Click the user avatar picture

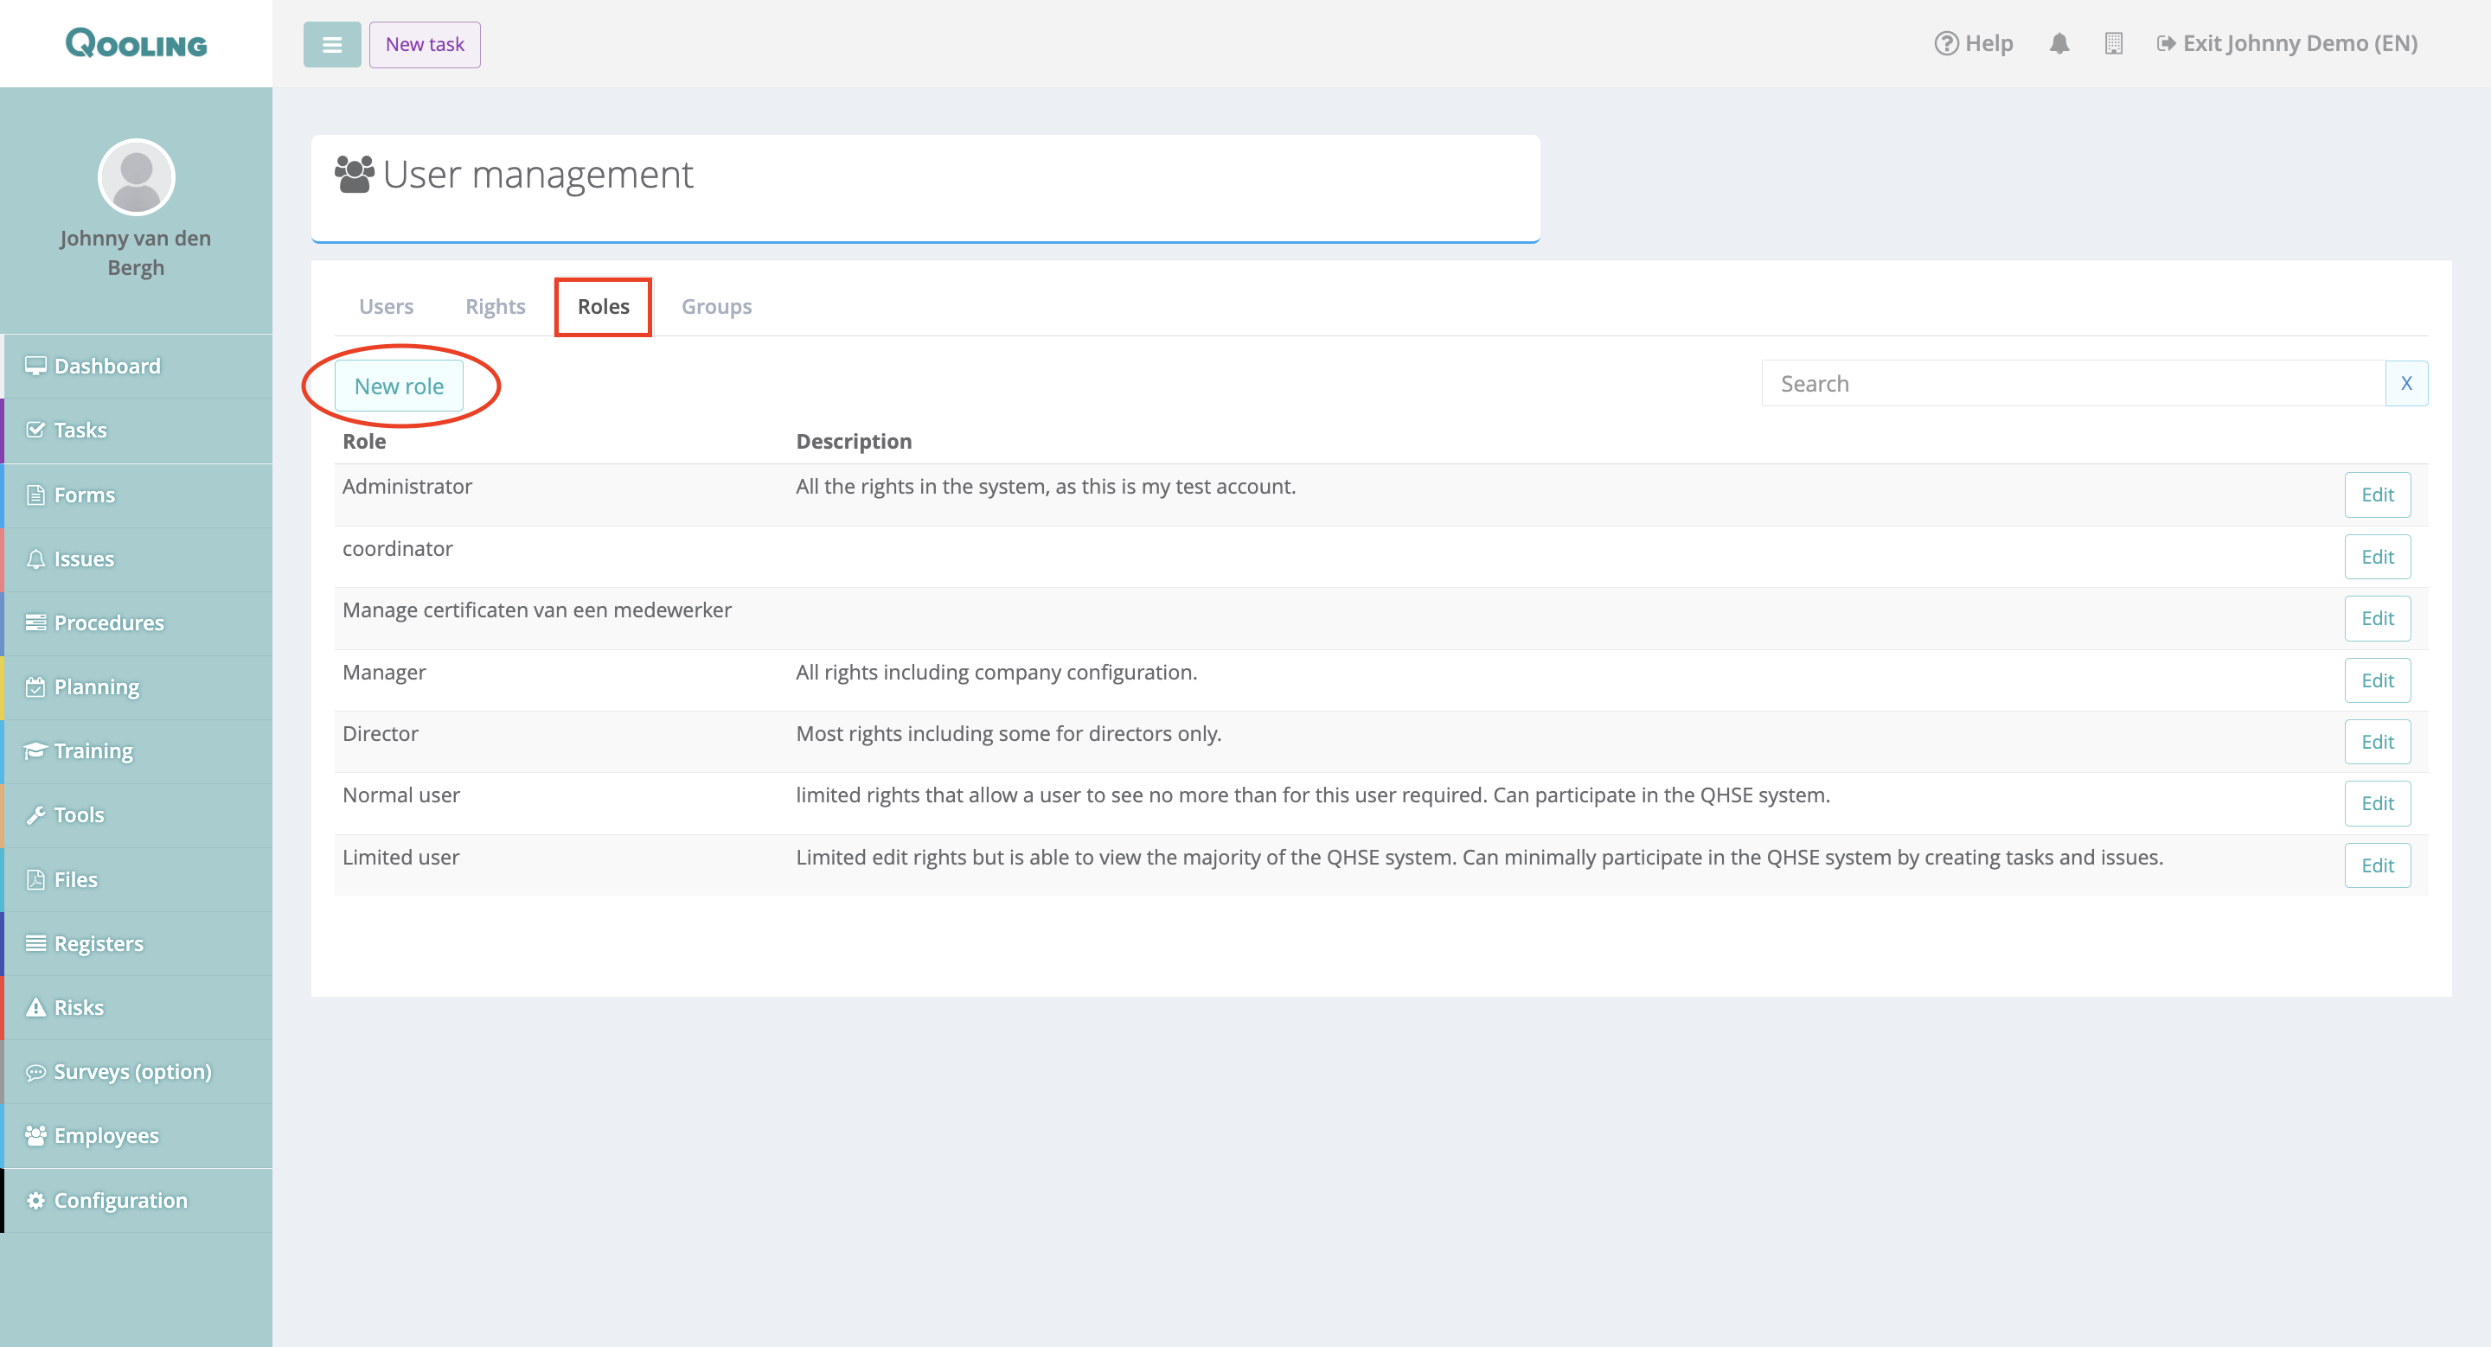click(x=137, y=177)
